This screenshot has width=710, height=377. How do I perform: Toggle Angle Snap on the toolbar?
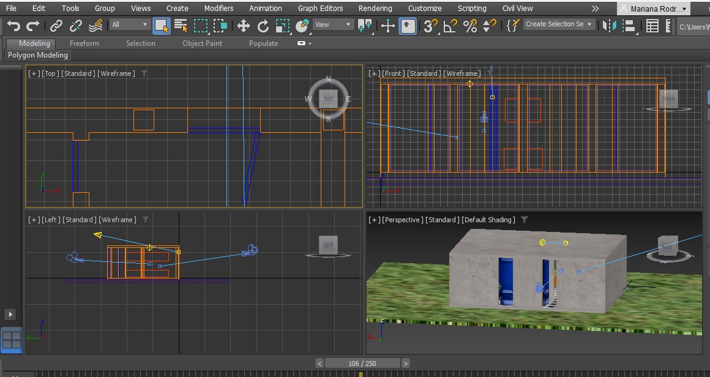click(x=450, y=25)
